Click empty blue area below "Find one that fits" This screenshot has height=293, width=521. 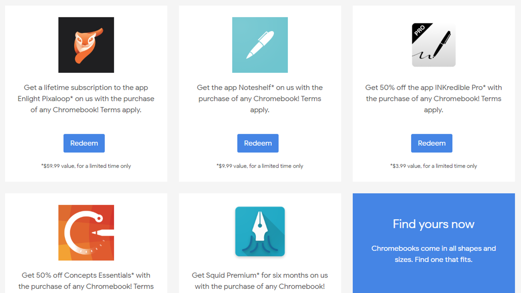tap(433, 278)
